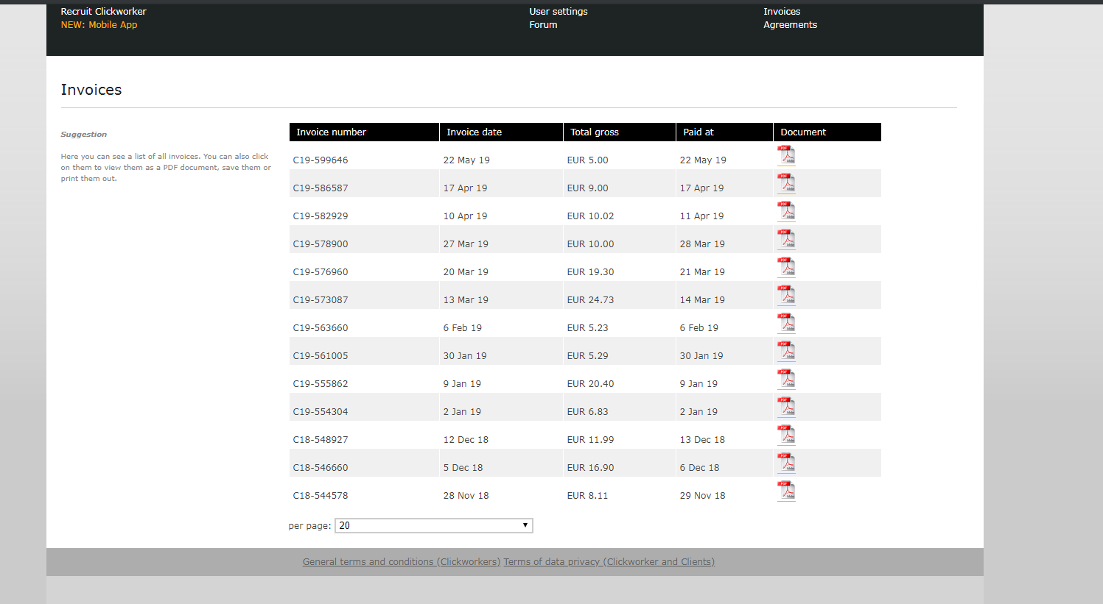Open PDF for invoice C19-573087
The height and width of the screenshot is (604, 1103).
[786, 296]
